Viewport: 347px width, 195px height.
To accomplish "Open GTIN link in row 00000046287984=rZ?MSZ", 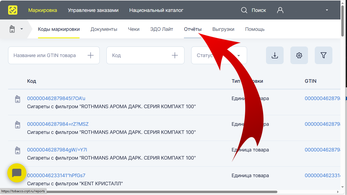I will (x=322, y=124).
